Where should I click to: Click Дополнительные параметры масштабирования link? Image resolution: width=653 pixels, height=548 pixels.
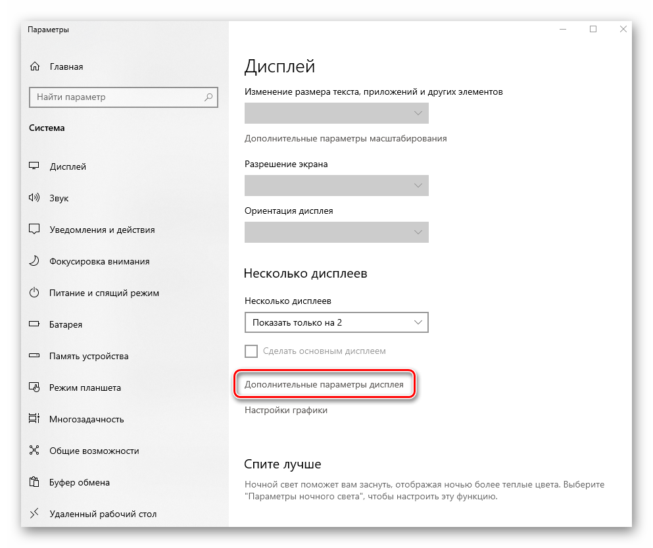[x=345, y=138]
